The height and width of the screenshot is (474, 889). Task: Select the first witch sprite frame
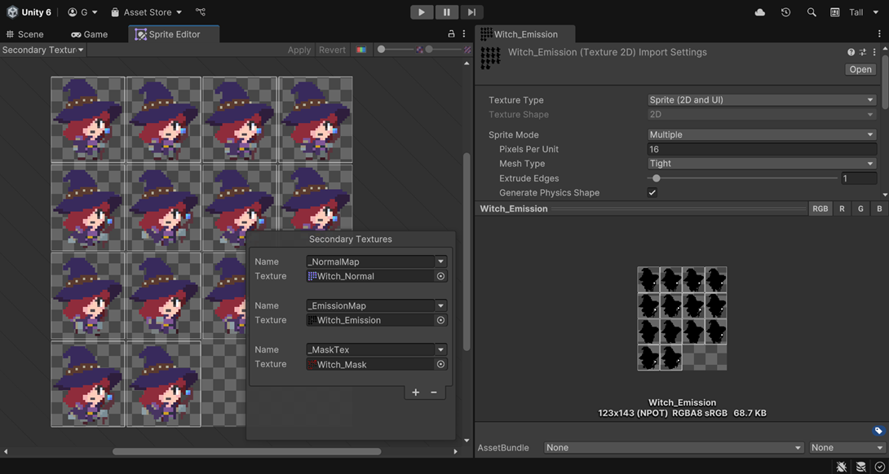[x=88, y=120]
